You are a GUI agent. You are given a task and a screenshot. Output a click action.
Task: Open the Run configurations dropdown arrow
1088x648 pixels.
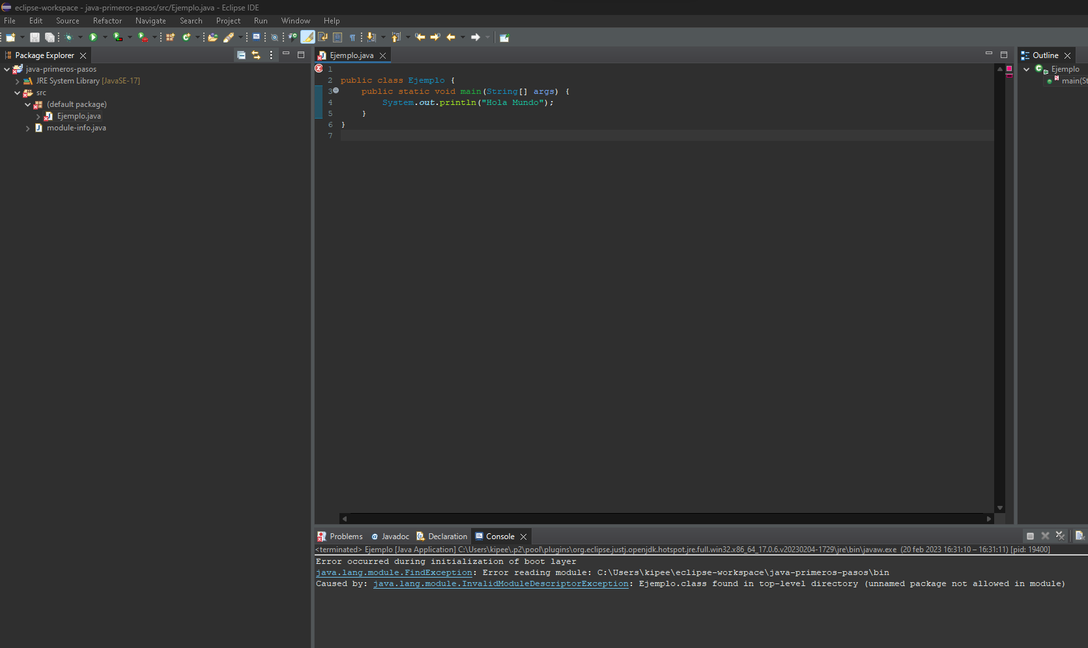[105, 37]
